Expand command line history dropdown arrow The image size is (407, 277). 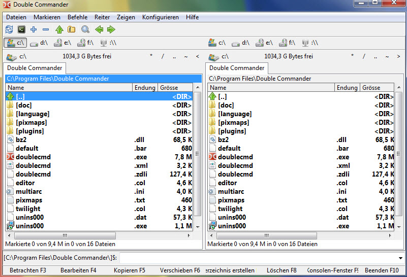point(400,258)
